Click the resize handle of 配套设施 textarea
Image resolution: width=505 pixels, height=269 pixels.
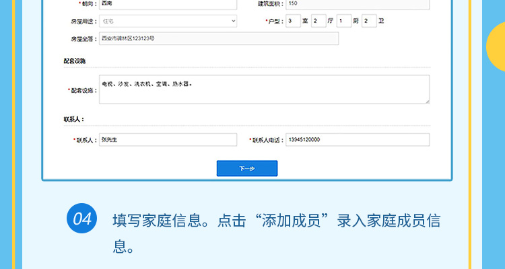click(x=428, y=102)
